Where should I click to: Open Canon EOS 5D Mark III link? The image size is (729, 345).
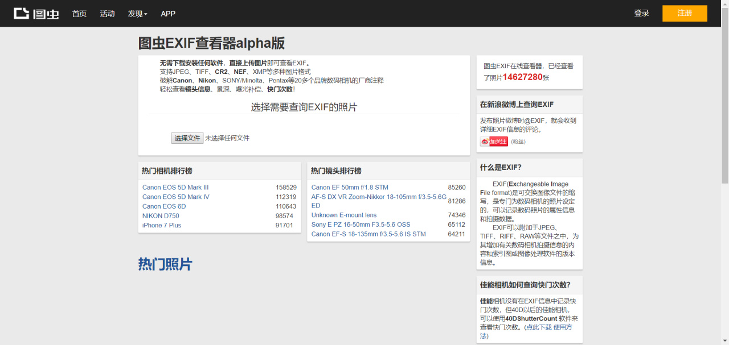[x=175, y=188]
